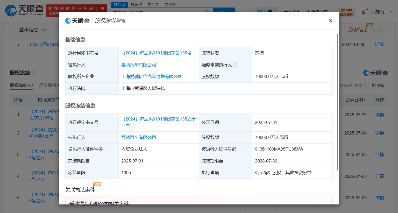
Task: Click the VIP badge above 关联司法案件
Action: point(97,184)
